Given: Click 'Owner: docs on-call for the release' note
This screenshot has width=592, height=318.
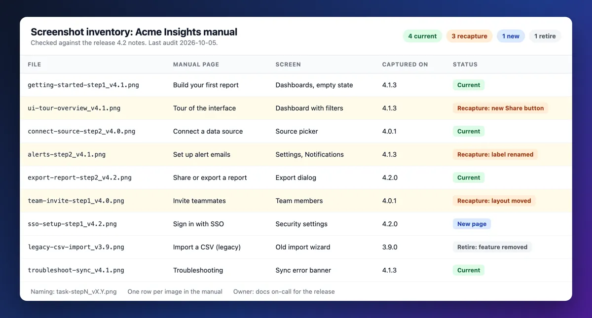Looking at the screenshot, I should click(x=284, y=291).
